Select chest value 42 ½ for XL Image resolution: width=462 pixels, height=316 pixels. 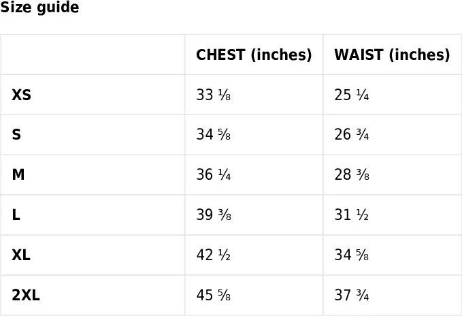pos(214,255)
